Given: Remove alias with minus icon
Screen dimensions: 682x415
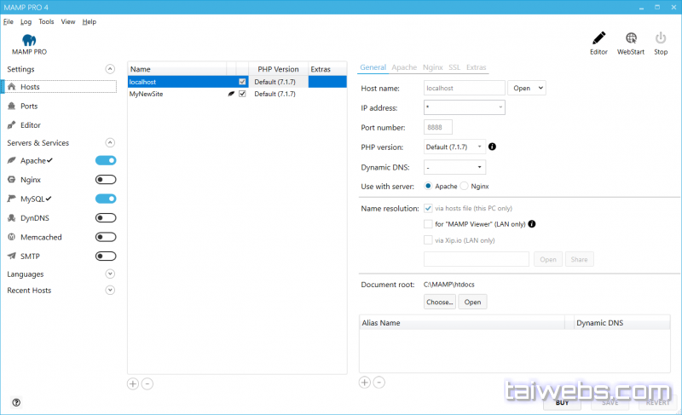Looking at the screenshot, I should (379, 383).
